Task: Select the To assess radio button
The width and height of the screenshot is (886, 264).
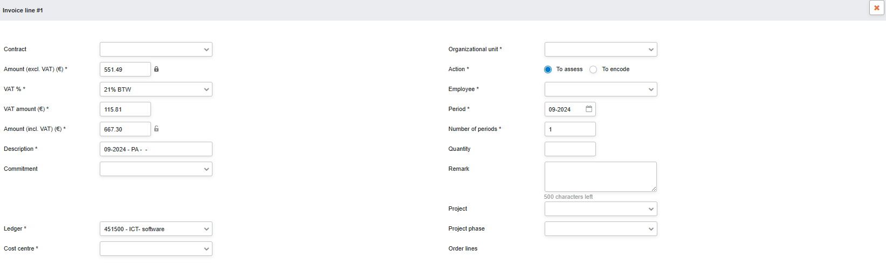Action: coord(548,70)
